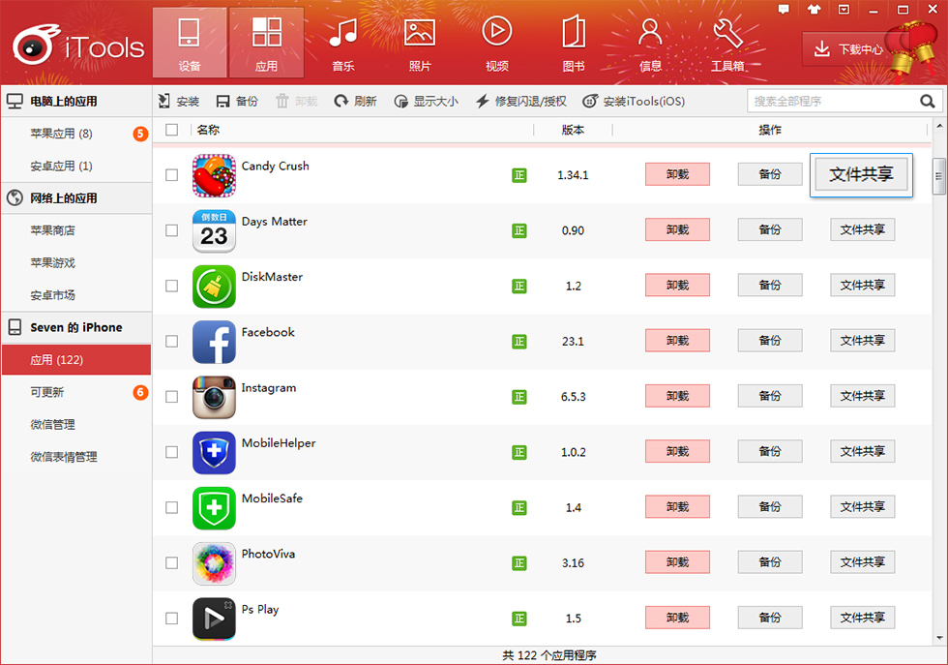
Task: Open the title bar dropdown menu icon
Action: [844, 9]
